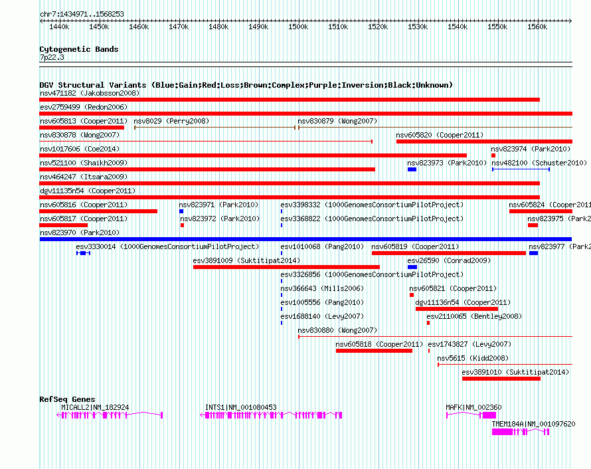Screen dimensions: 591x469
Task: Open the esv3326856 (1000GenomesConsortiumPilotProject) label
Action: click(x=372, y=274)
